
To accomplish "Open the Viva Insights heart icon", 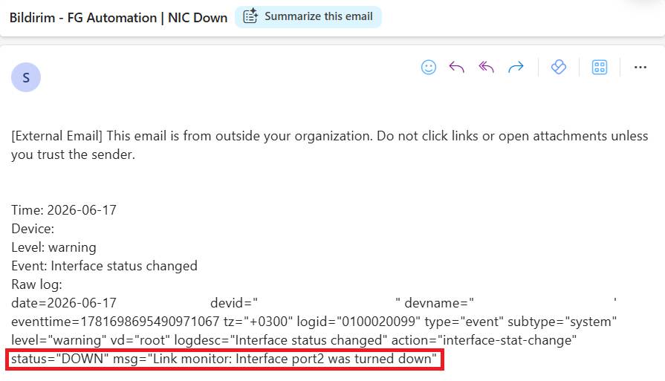I will click(559, 67).
